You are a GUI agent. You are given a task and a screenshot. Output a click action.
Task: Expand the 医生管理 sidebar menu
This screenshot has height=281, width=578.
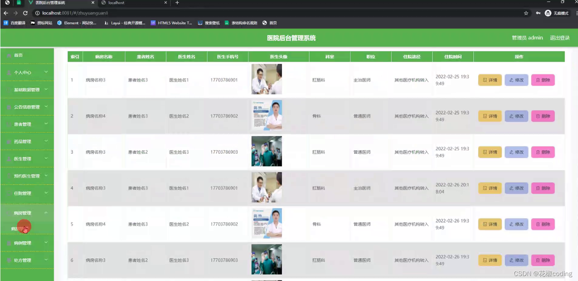[x=27, y=159]
